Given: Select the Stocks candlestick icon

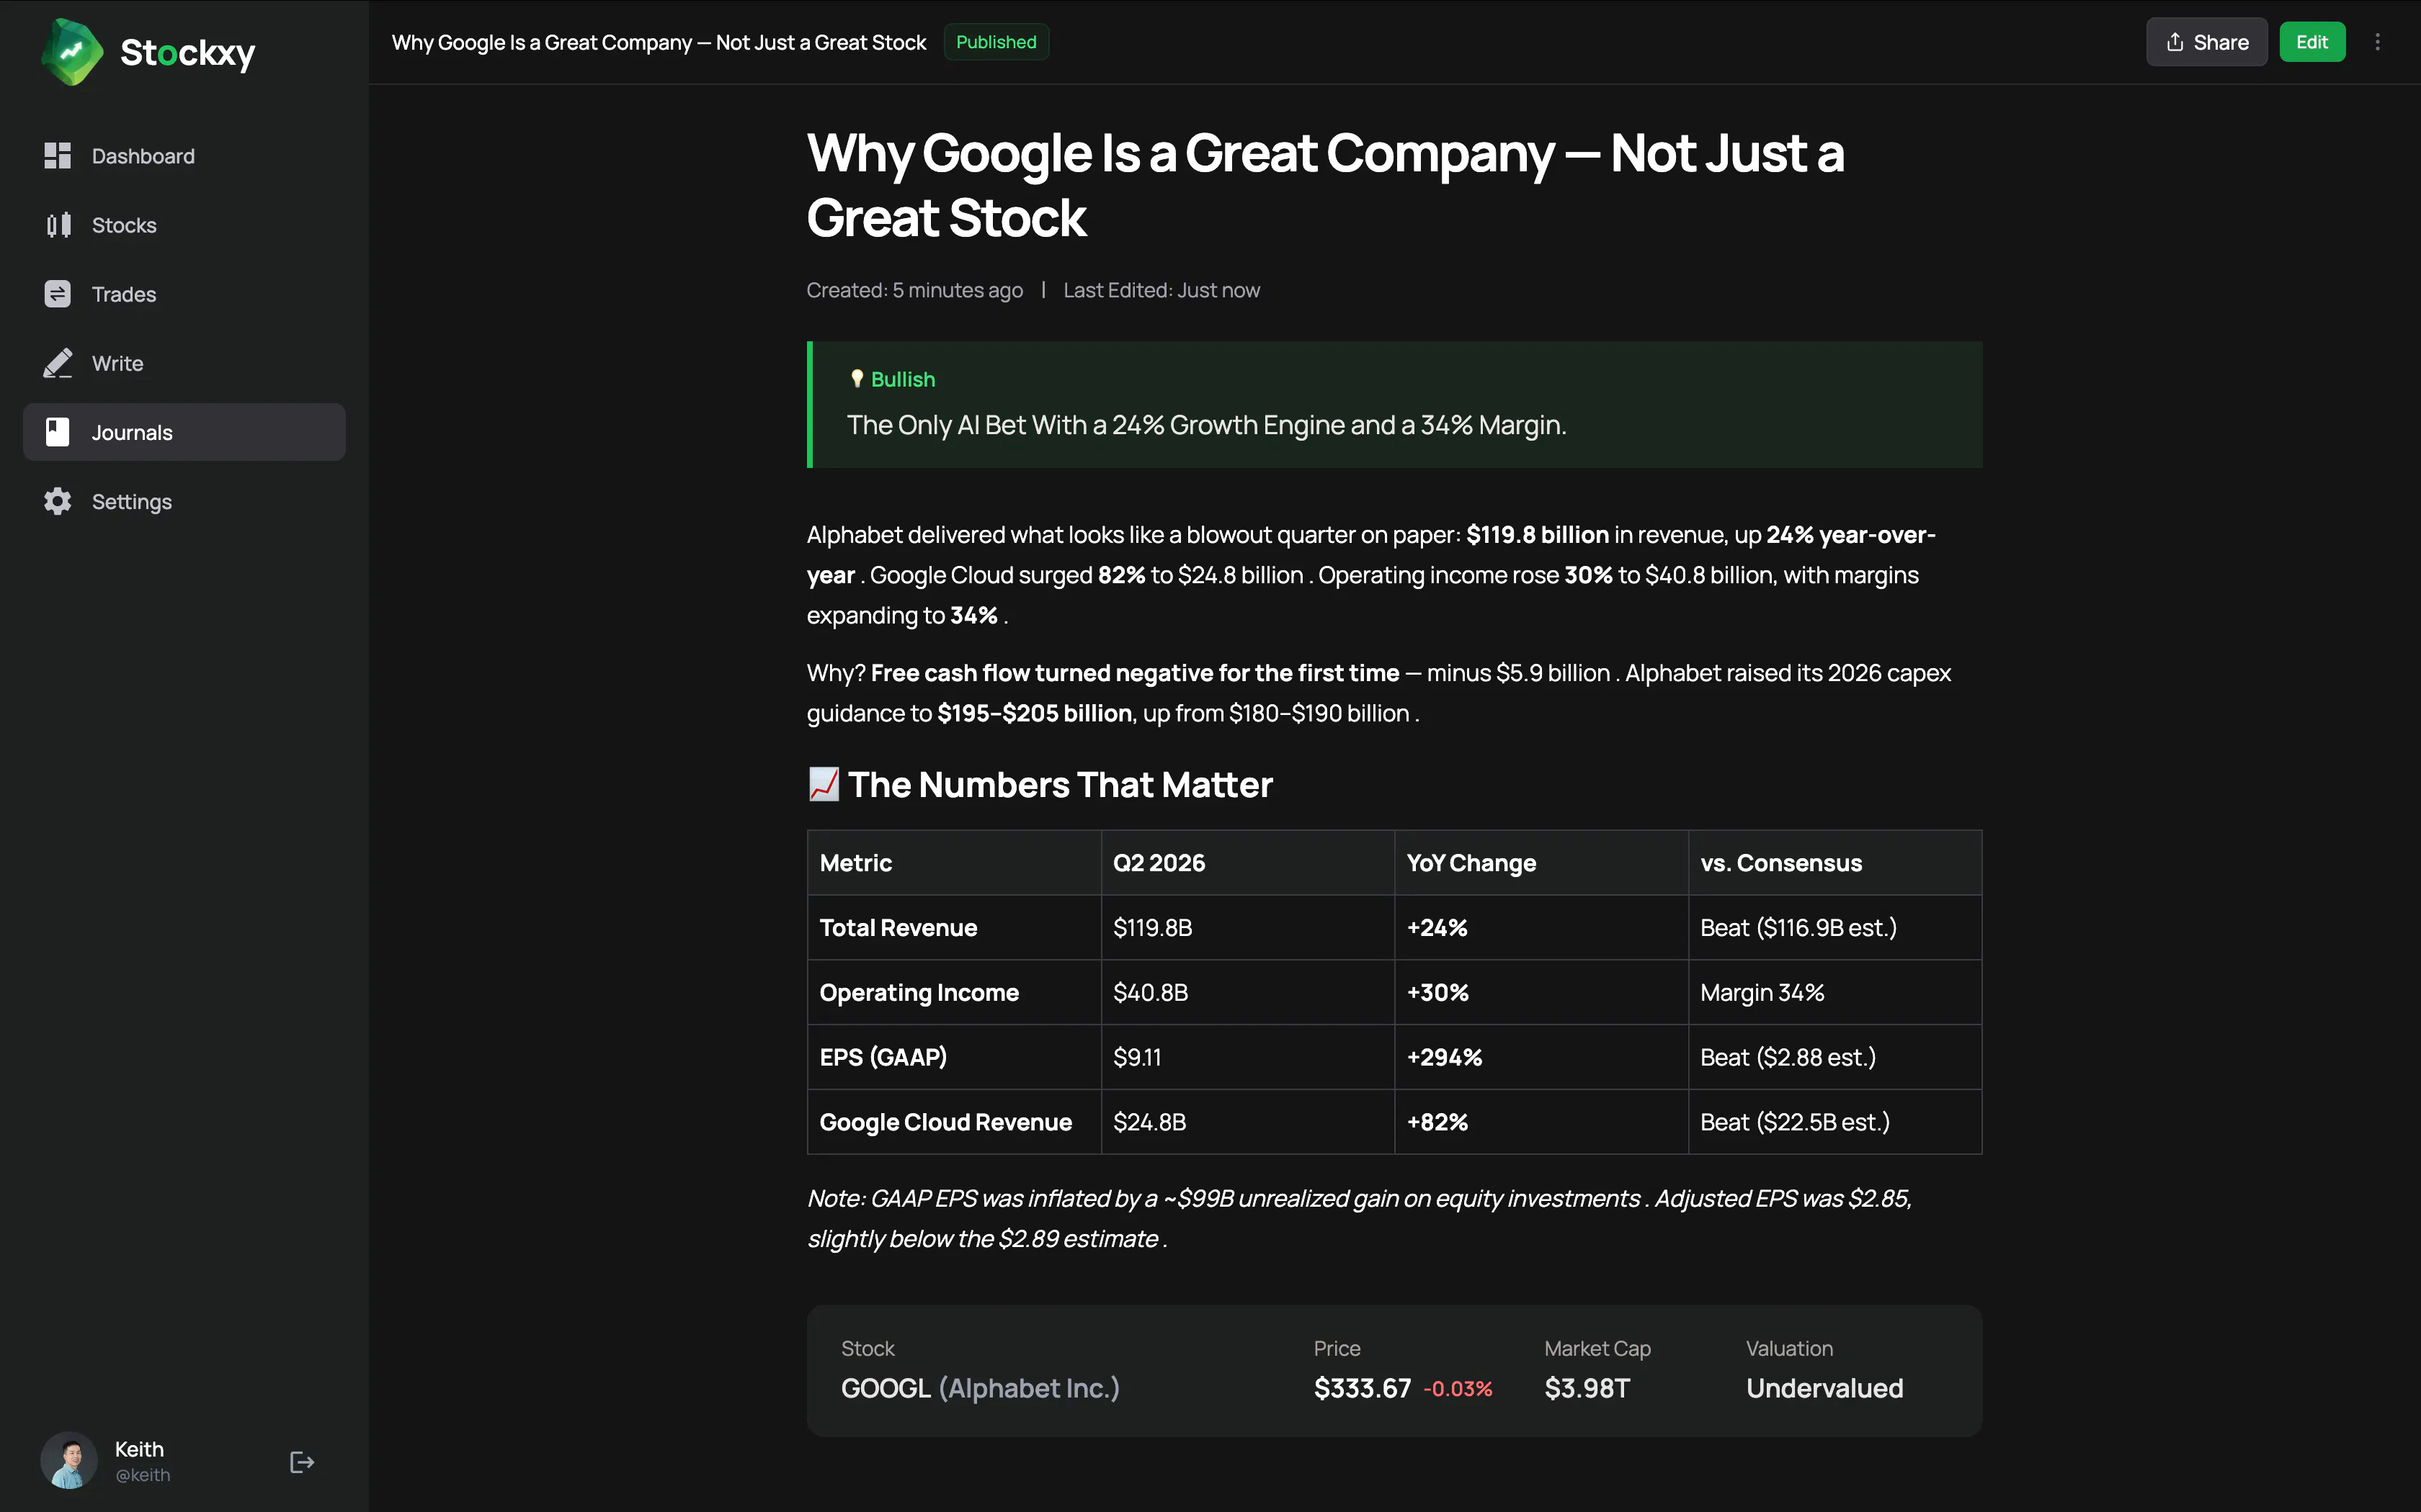Looking at the screenshot, I should pyautogui.click(x=58, y=225).
